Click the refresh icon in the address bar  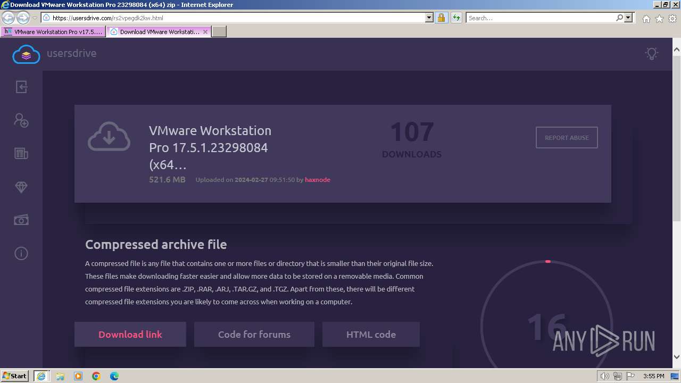[x=456, y=18]
